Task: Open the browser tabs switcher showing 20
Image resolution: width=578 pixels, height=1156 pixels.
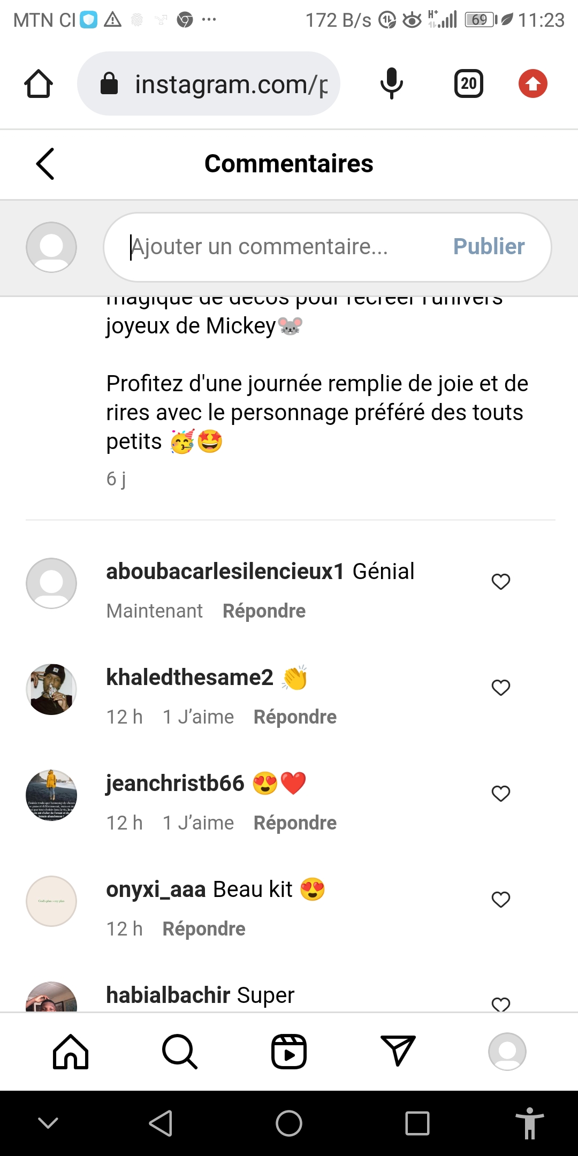Action: pyautogui.click(x=468, y=84)
